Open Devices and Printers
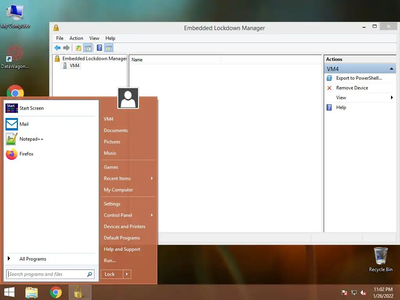400x300 pixels. (125, 227)
